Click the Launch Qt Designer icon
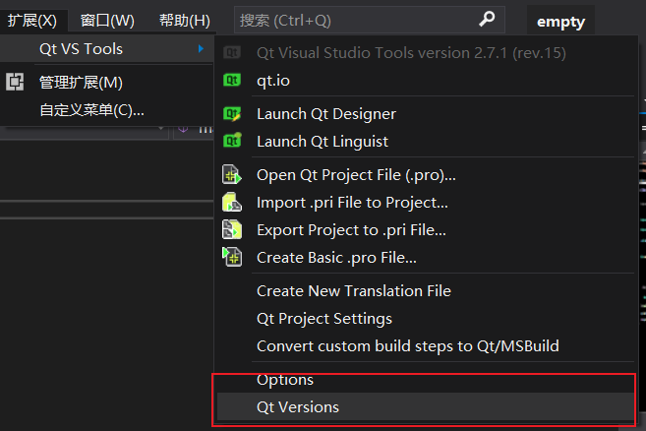The image size is (646, 431). (232, 113)
